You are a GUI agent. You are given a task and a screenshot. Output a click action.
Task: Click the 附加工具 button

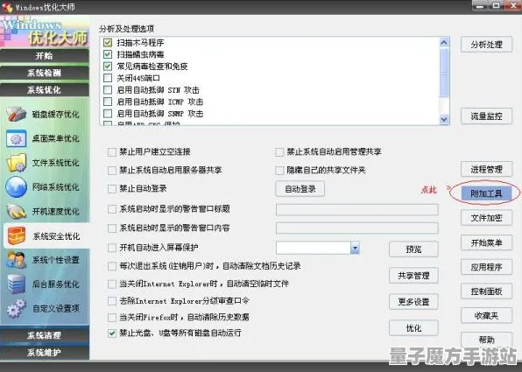[x=486, y=193]
